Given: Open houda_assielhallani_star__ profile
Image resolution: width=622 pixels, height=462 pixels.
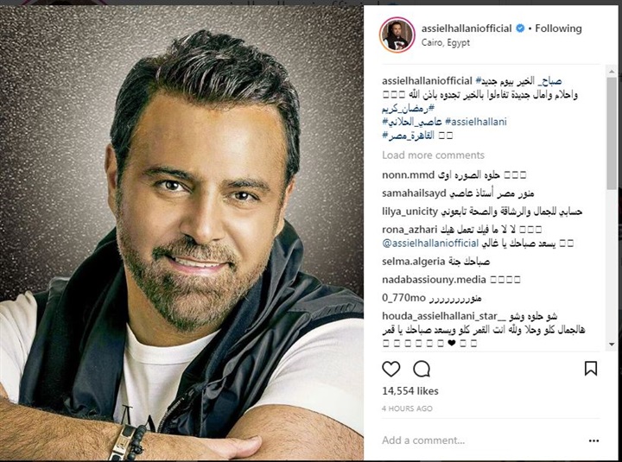Looking at the screenshot, I should pos(444,316).
